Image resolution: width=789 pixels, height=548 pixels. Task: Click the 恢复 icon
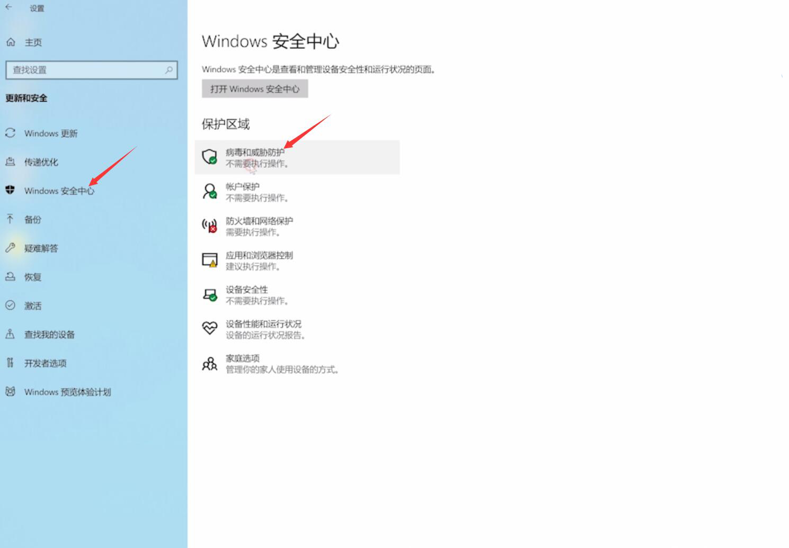(x=10, y=276)
